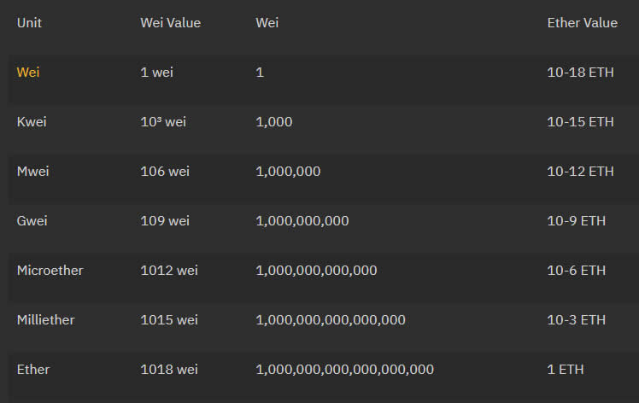Image resolution: width=639 pixels, height=403 pixels.
Task: Select the '1018 wei' cell
Action: (168, 370)
